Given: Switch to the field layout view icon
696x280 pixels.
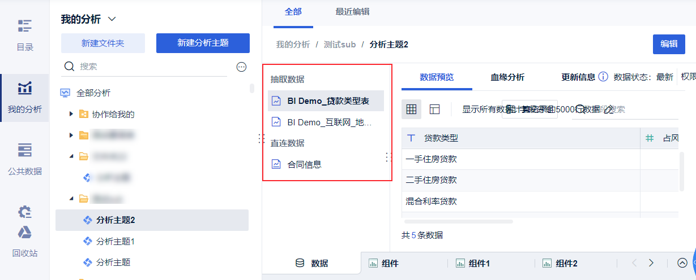Looking at the screenshot, I should tap(434, 109).
